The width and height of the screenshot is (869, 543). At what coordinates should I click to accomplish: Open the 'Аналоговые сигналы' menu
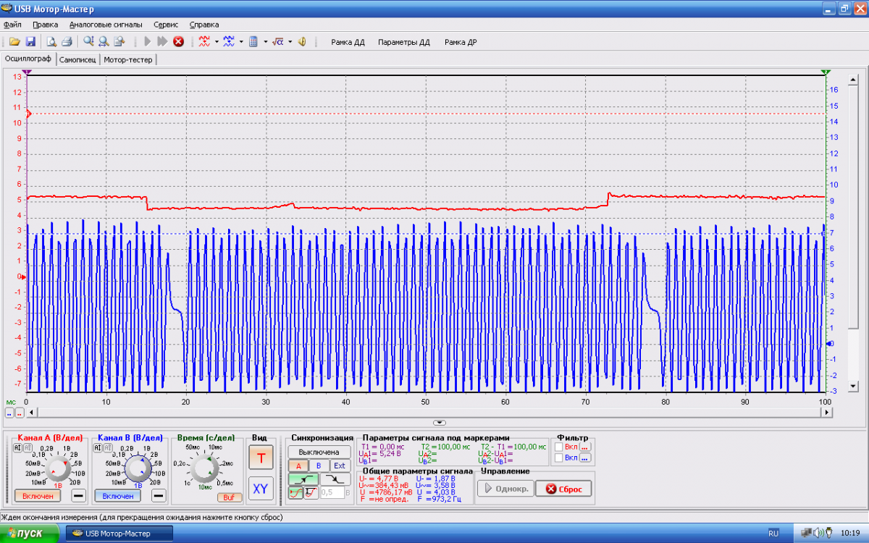pyautogui.click(x=106, y=25)
